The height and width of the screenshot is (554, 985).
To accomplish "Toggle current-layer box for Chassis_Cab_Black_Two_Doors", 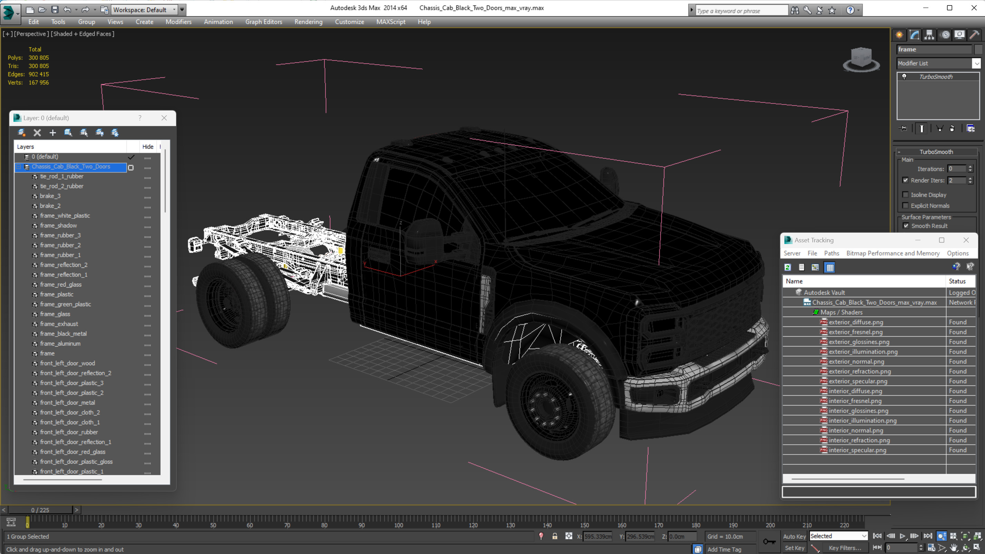I will 131,167.
